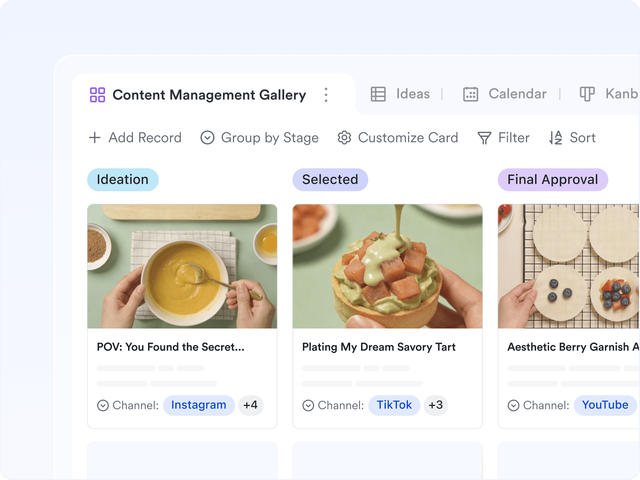640x480 pixels.
Task: Expand Channel field on the YouTube card
Action: [513, 405]
